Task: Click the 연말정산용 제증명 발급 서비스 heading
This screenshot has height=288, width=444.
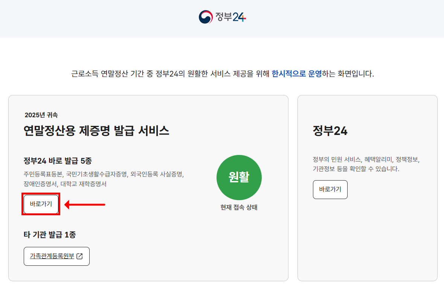Action: click(x=96, y=131)
